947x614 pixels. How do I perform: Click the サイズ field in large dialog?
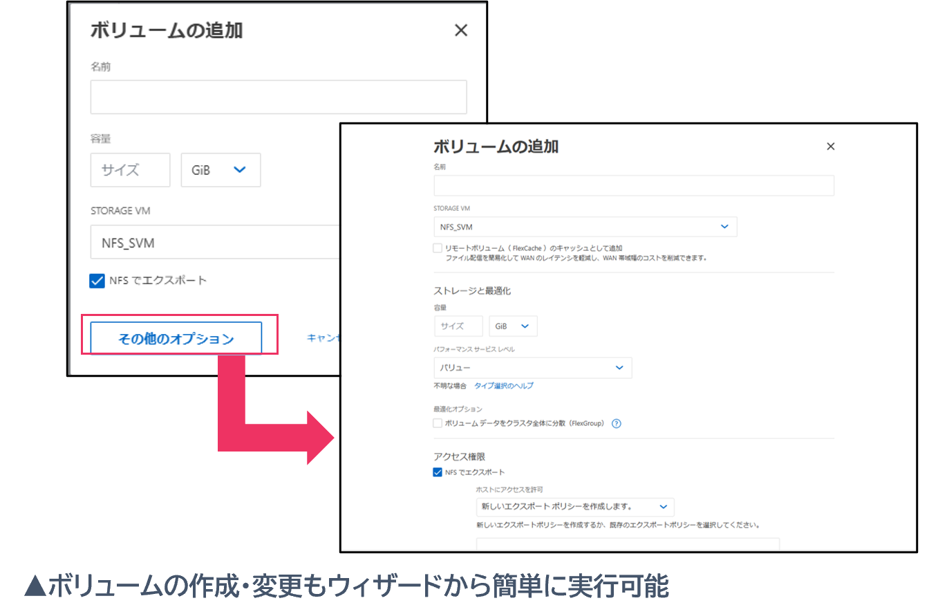pyautogui.click(x=458, y=326)
